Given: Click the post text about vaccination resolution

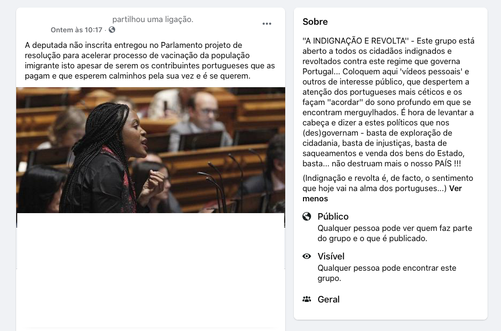Looking at the screenshot, I should pos(150,60).
